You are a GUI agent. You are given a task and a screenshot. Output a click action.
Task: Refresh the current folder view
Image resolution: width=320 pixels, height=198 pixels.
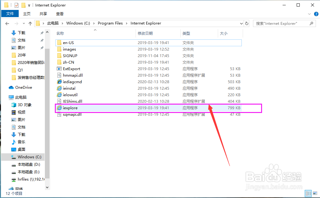tap(247, 23)
